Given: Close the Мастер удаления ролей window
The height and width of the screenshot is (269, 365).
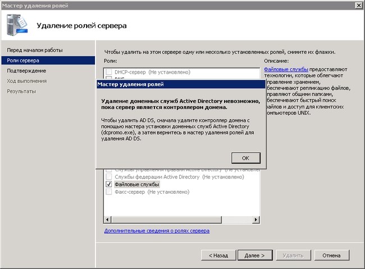Looking at the screenshot, I should point(359,5).
